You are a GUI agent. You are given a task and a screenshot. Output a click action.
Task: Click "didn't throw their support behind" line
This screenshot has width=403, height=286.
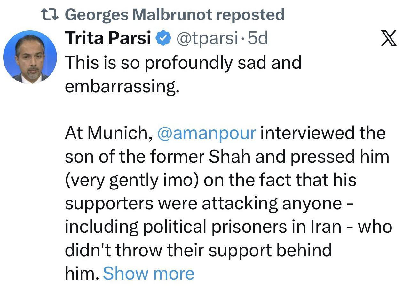click(x=198, y=250)
